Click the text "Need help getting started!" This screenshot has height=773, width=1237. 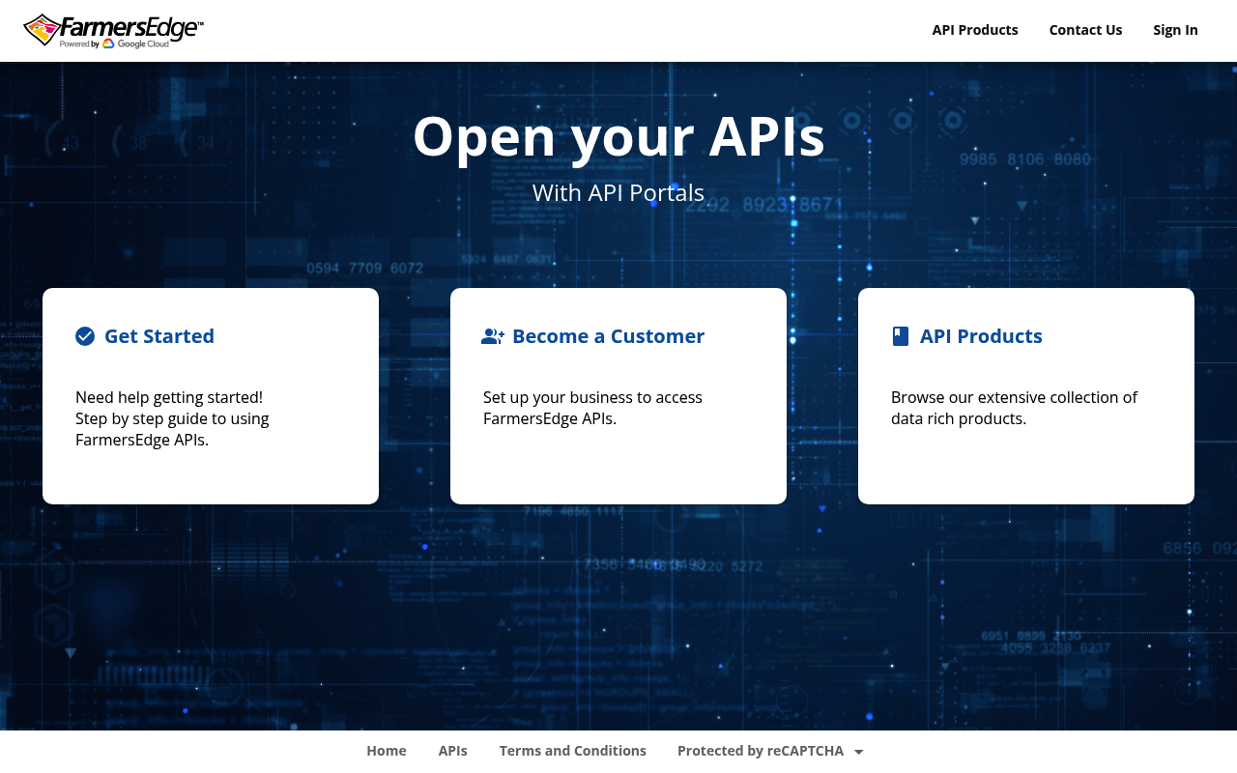(169, 397)
